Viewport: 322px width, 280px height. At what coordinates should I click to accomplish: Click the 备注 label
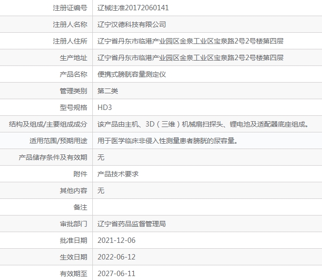[x=80, y=207]
